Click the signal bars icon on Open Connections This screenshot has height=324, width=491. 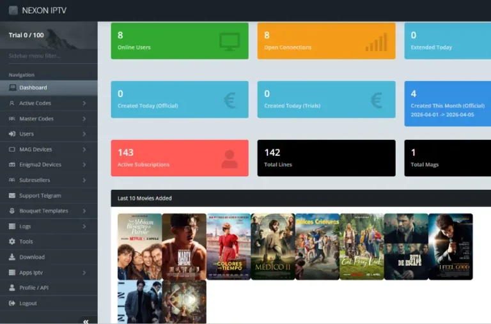(x=377, y=42)
